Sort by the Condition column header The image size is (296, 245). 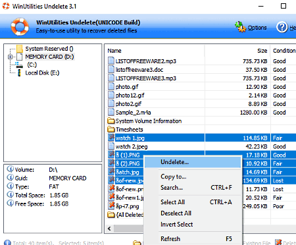coord(284,51)
